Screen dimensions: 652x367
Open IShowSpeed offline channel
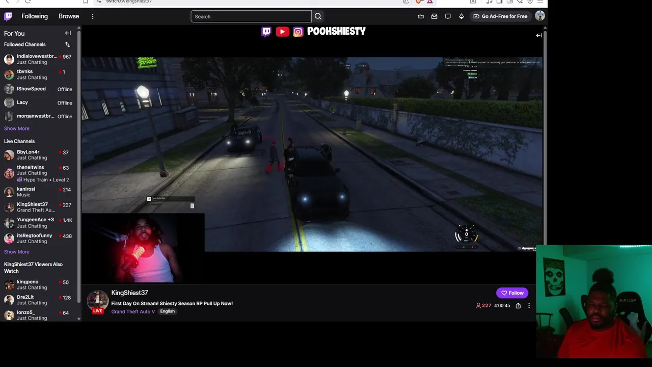(39, 89)
